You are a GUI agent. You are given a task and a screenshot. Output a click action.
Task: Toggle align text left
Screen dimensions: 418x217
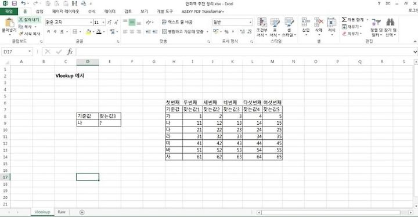(x=125, y=32)
